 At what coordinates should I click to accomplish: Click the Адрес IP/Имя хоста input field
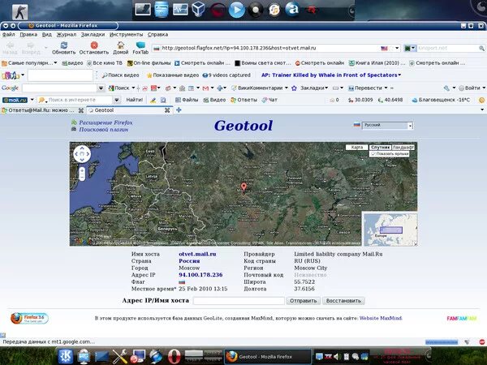tap(239, 301)
